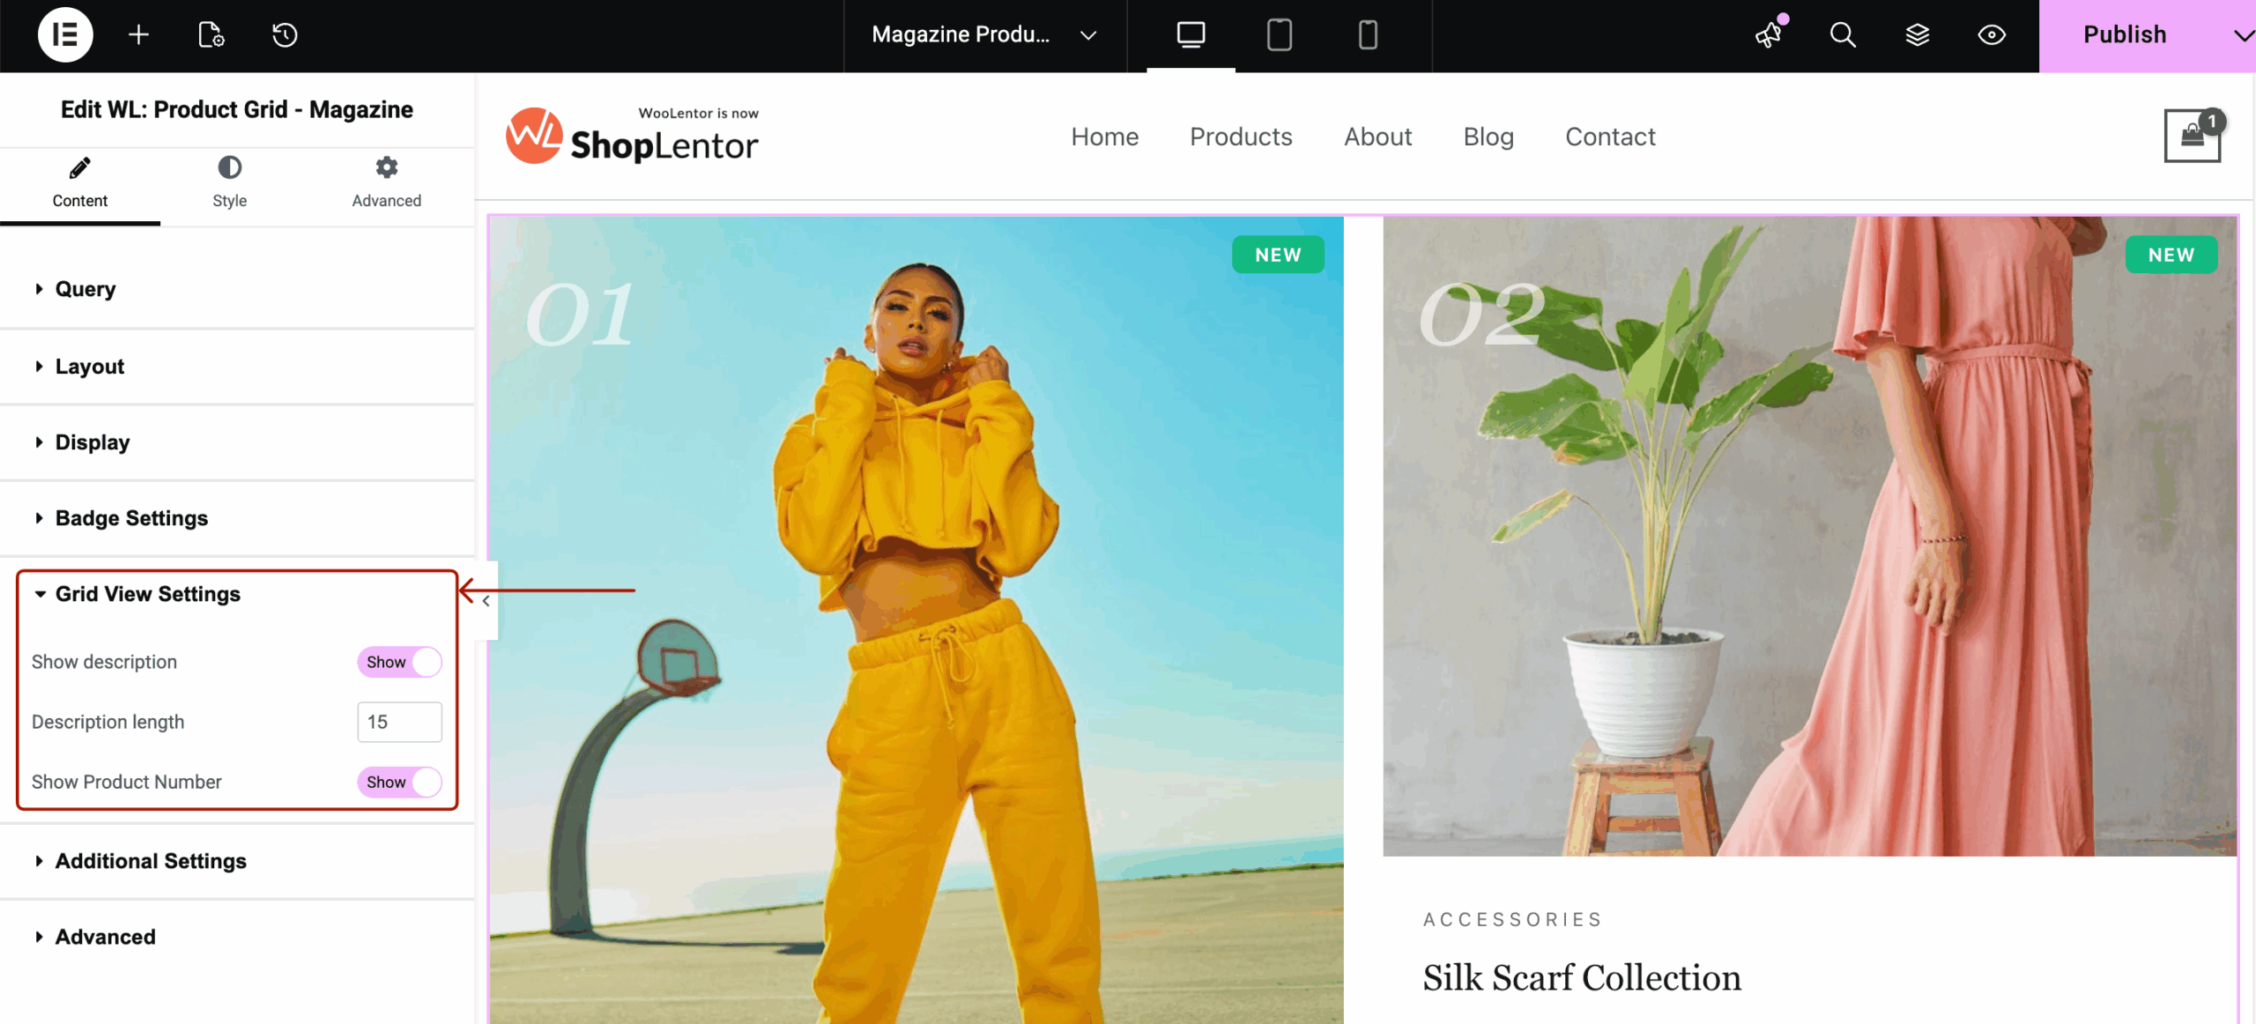
Task: Open the Structure navigator panel
Action: point(1917,35)
